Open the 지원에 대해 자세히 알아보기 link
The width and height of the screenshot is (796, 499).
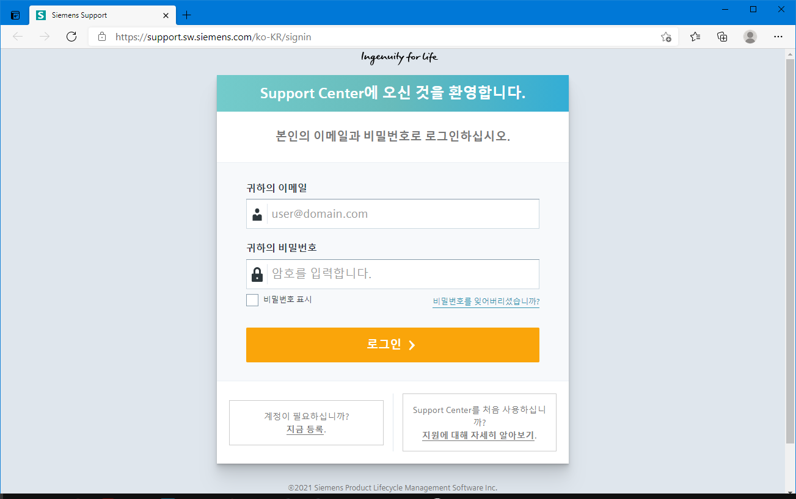click(478, 436)
